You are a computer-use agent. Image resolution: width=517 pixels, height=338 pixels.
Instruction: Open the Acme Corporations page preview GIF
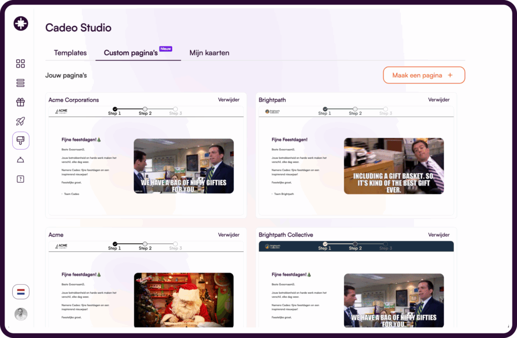click(184, 166)
